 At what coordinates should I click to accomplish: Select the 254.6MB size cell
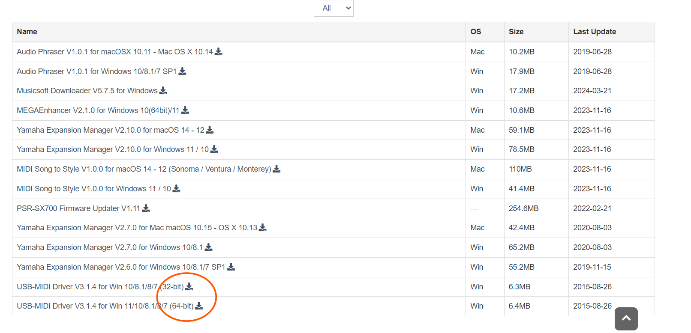[536, 208]
